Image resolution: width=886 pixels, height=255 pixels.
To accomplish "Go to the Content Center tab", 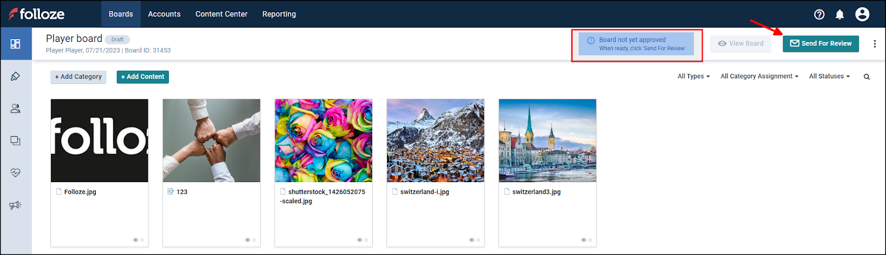I will (221, 14).
